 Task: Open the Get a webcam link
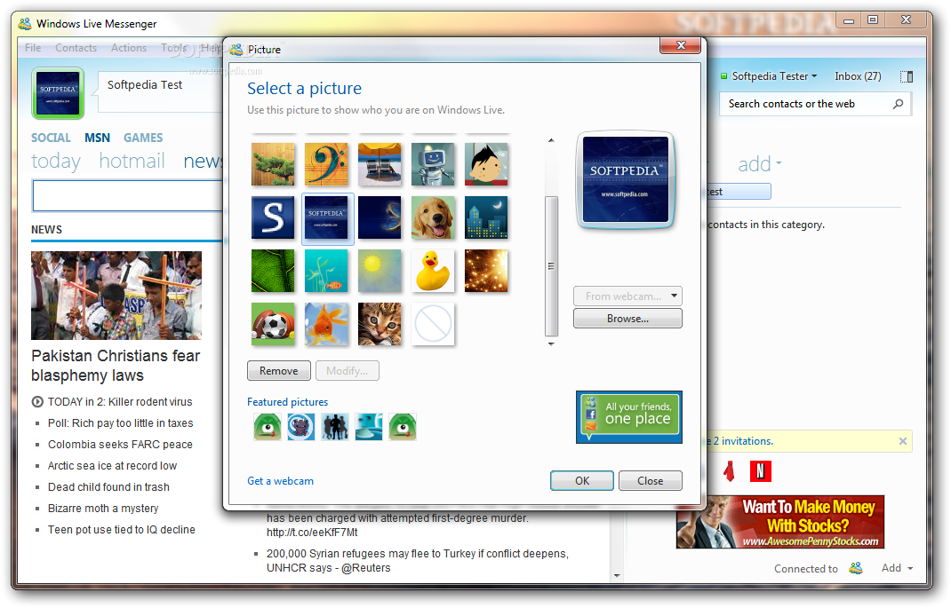pyautogui.click(x=280, y=481)
